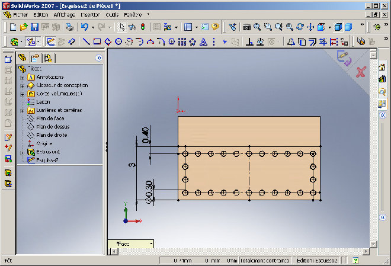Image resolution: width=391 pixels, height=266 pixels.
Task: Select the Parallelogram sketch tool
Action: [108, 41]
